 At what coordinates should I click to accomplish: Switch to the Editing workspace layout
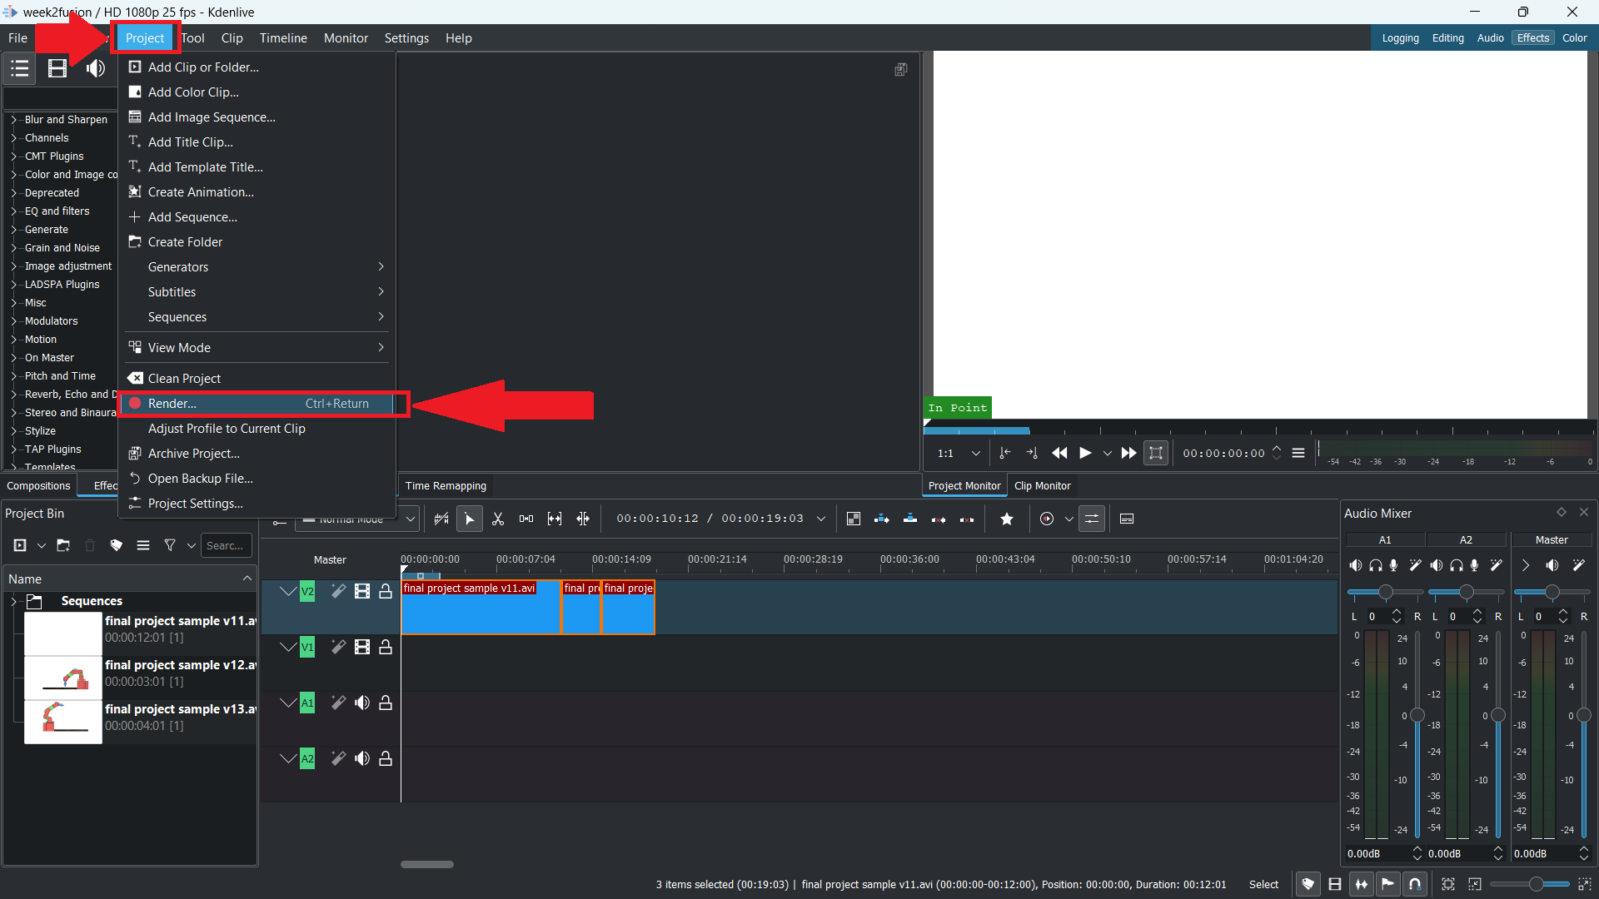pos(1447,38)
